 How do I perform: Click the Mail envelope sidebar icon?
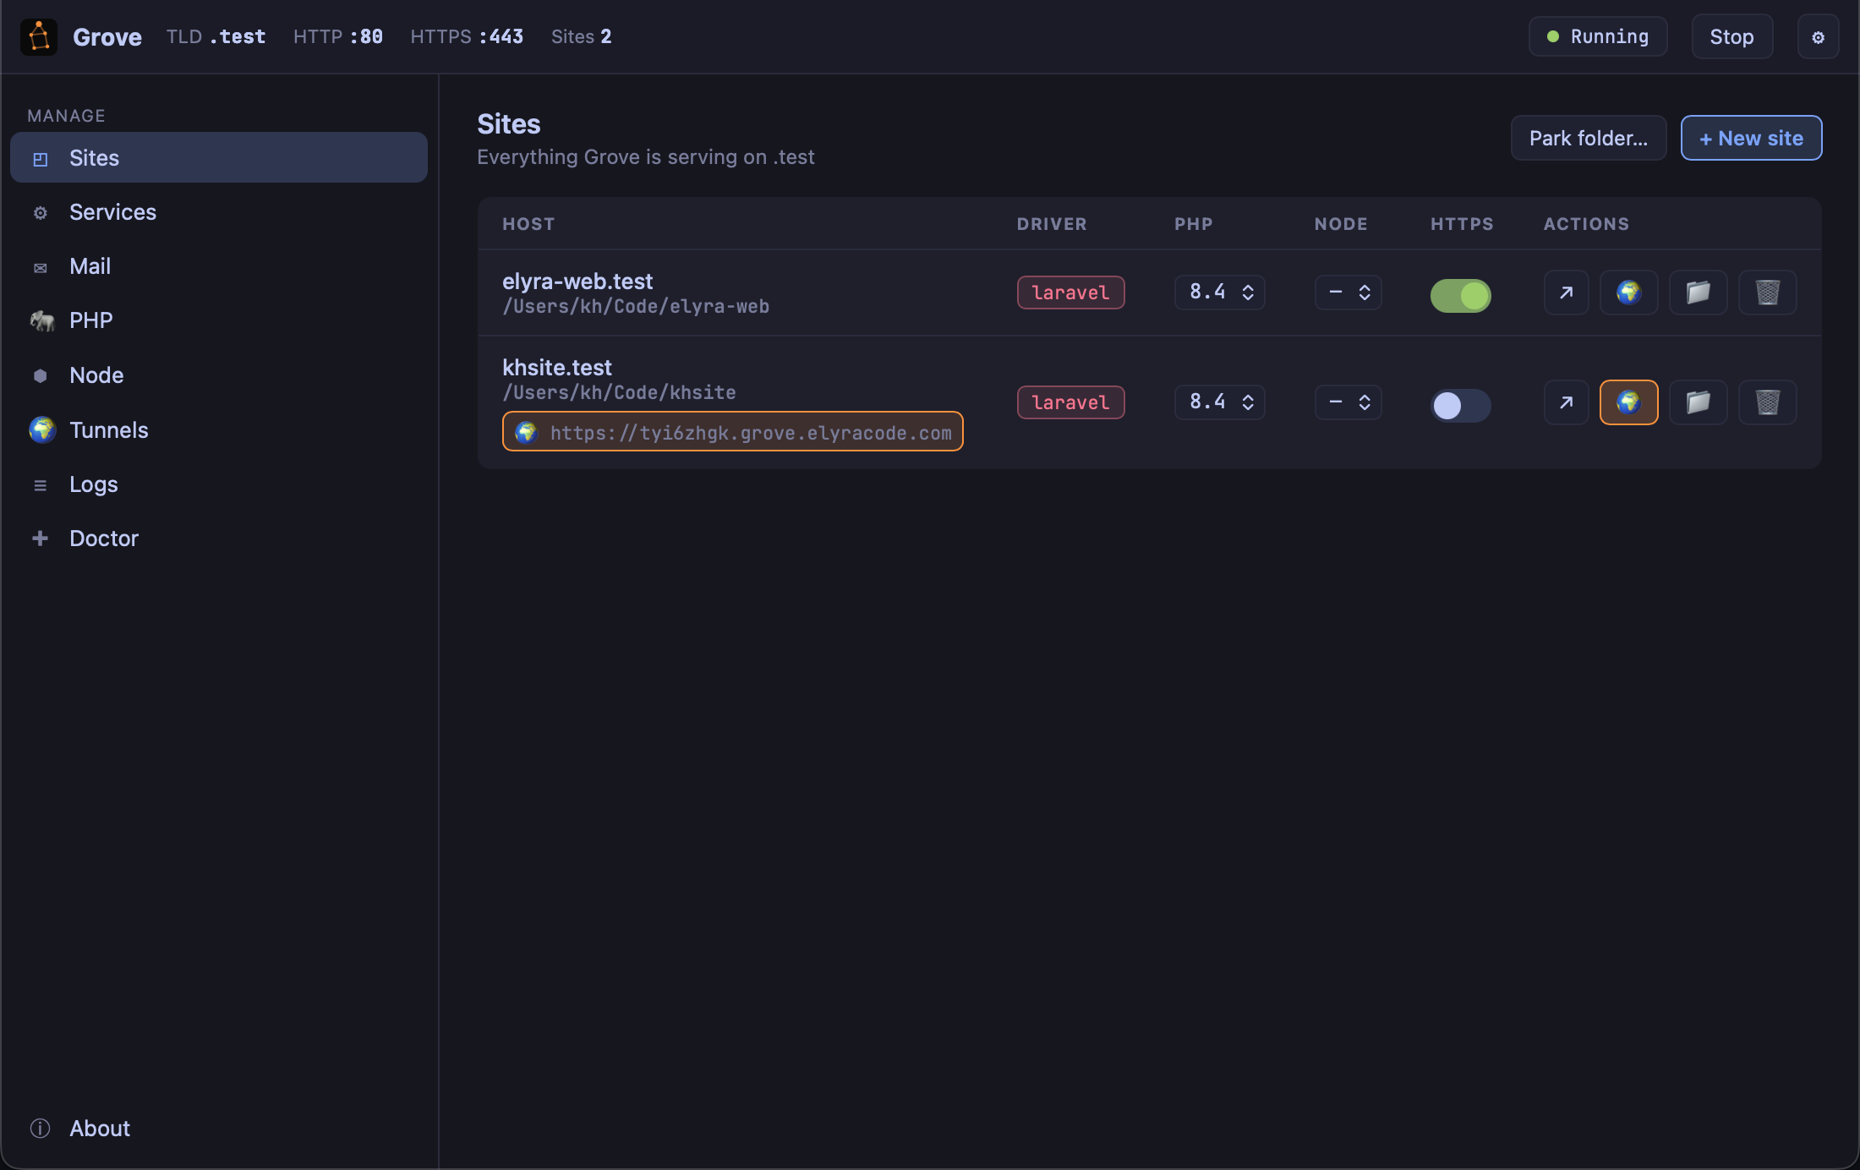click(41, 267)
